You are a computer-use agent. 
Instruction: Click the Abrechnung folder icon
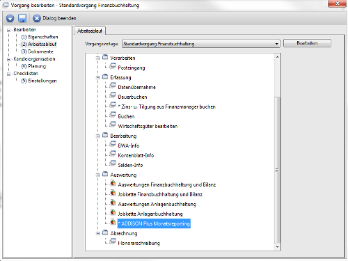click(105, 232)
